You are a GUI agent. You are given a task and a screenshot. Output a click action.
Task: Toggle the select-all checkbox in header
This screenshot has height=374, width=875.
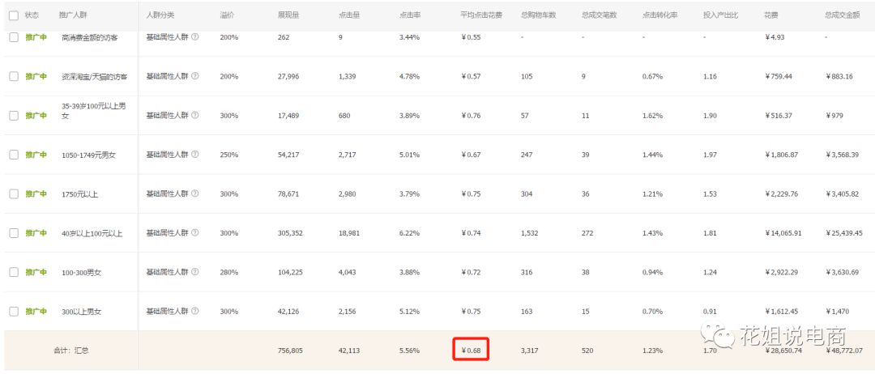coord(14,15)
